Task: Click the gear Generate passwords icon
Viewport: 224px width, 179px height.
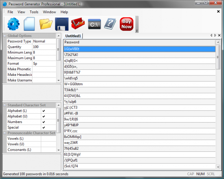Action: tap(13, 24)
